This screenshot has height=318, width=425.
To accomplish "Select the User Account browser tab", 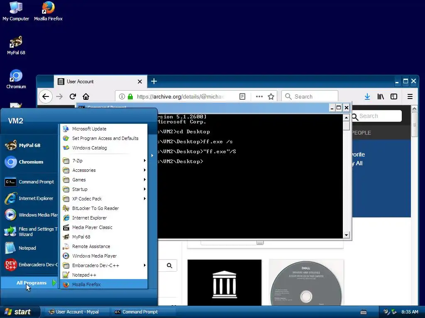I will (100, 82).
